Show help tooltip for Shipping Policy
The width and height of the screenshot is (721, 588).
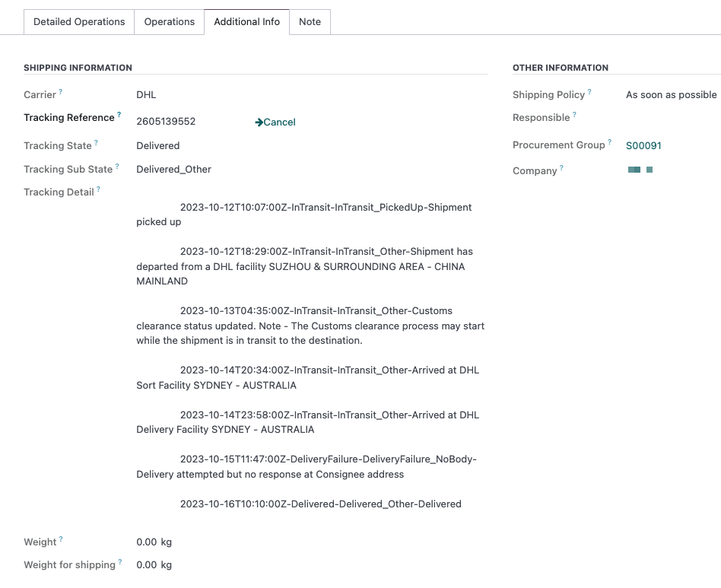click(589, 91)
